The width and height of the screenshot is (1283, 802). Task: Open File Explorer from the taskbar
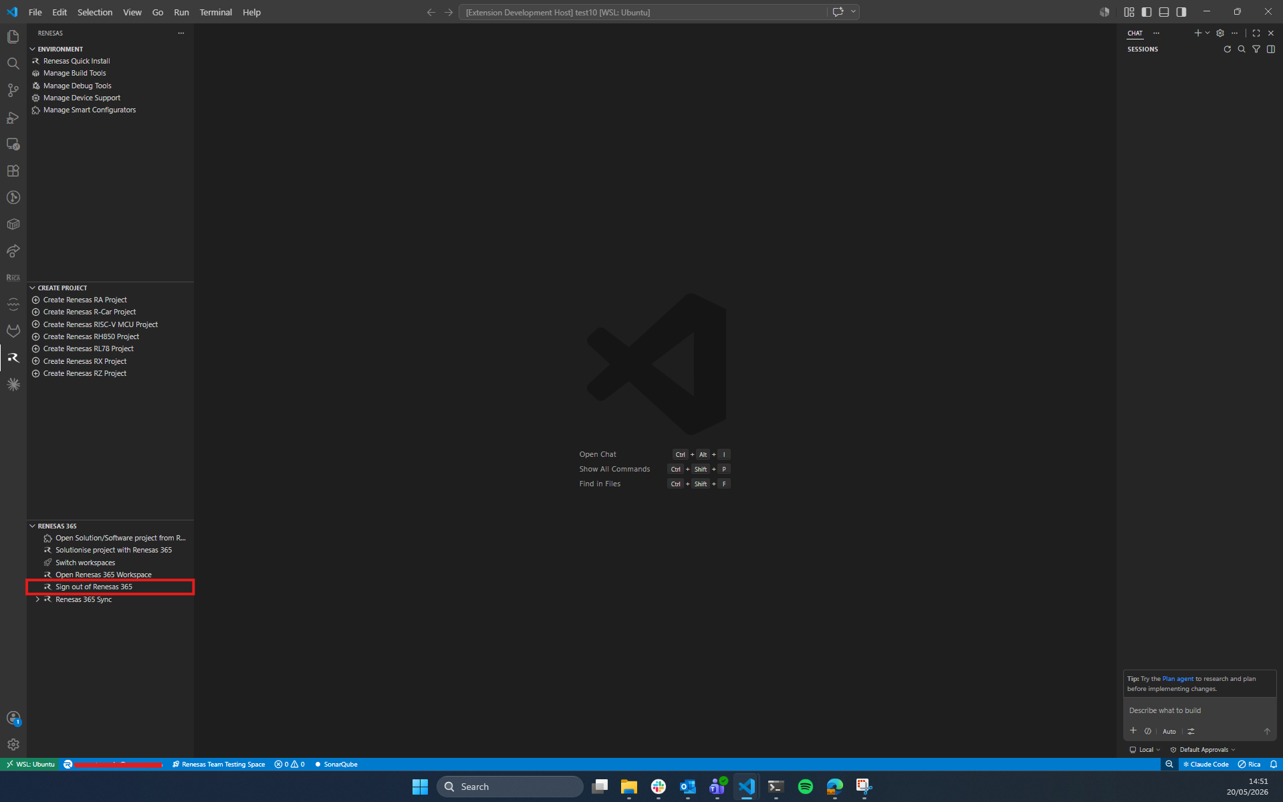tap(628, 787)
